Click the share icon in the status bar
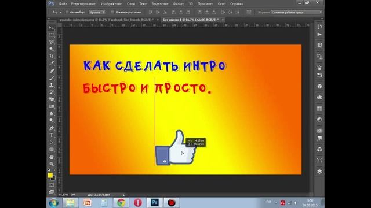 click(73, 195)
